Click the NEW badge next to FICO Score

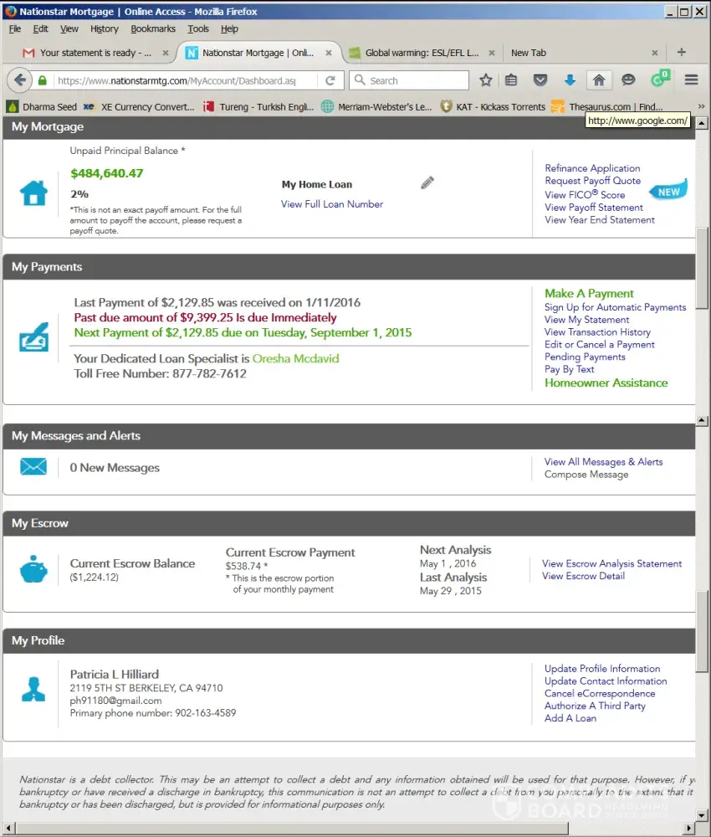coord(668,191)
